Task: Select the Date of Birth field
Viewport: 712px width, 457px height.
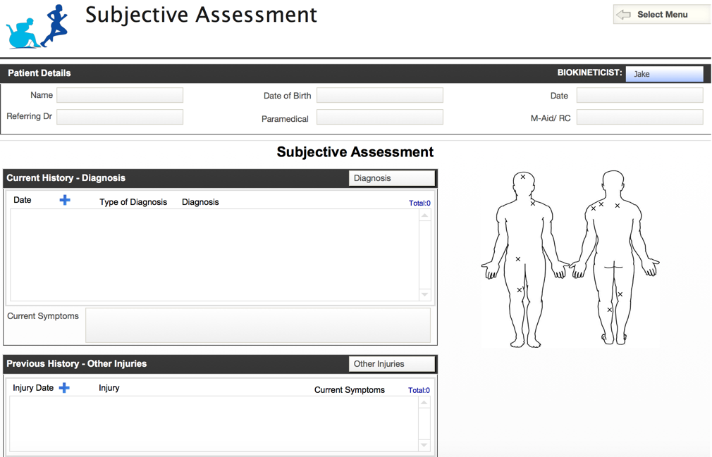Action: 379,95
